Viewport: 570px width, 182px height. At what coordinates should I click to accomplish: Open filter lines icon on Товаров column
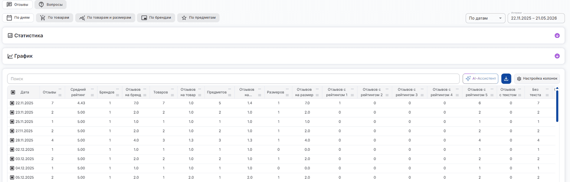(173, 95)
